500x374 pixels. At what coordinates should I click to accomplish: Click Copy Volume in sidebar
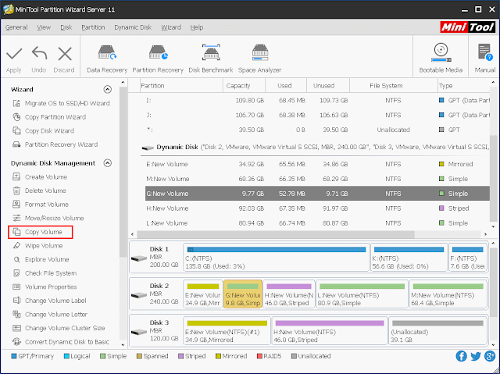[41, 232]
